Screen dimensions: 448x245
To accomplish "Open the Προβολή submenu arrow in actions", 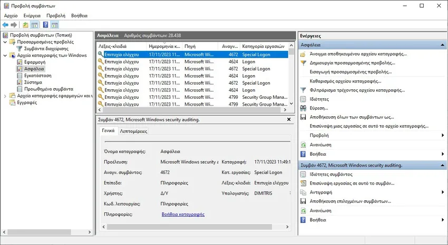I will click(443, 136).
